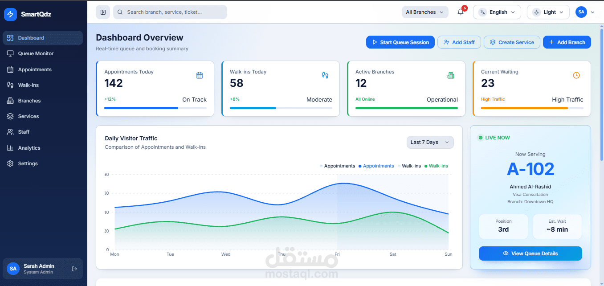Click the Ahmed Al-Rashid name
Viewport: 604px width, 286px height.
point(531,187)
